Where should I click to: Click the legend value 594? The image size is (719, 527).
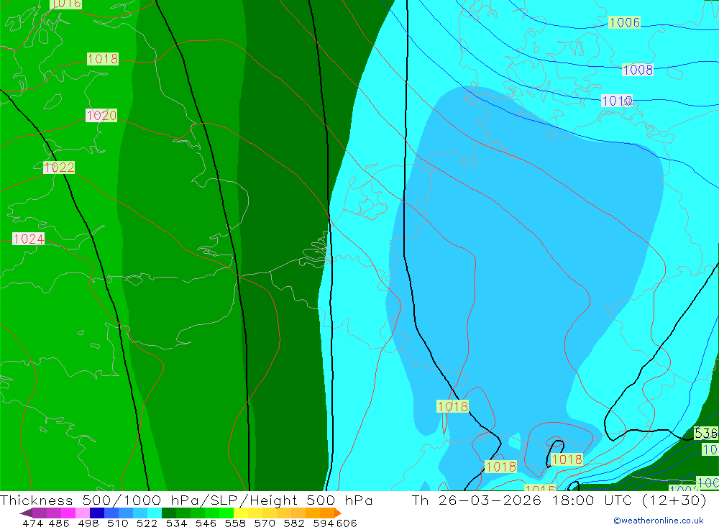click(x=324, y=523)
